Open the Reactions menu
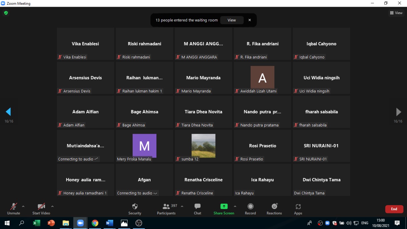Viewport: 407px width, 229px height. pyautogui.click(x=274, y=209)
